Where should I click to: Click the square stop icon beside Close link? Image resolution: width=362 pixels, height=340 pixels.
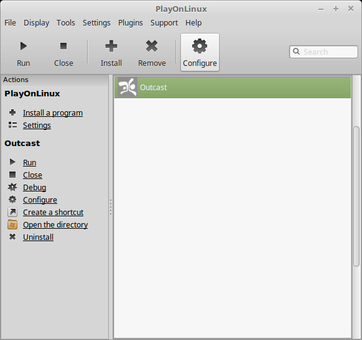pyautogui.click(x=12, y=175)
